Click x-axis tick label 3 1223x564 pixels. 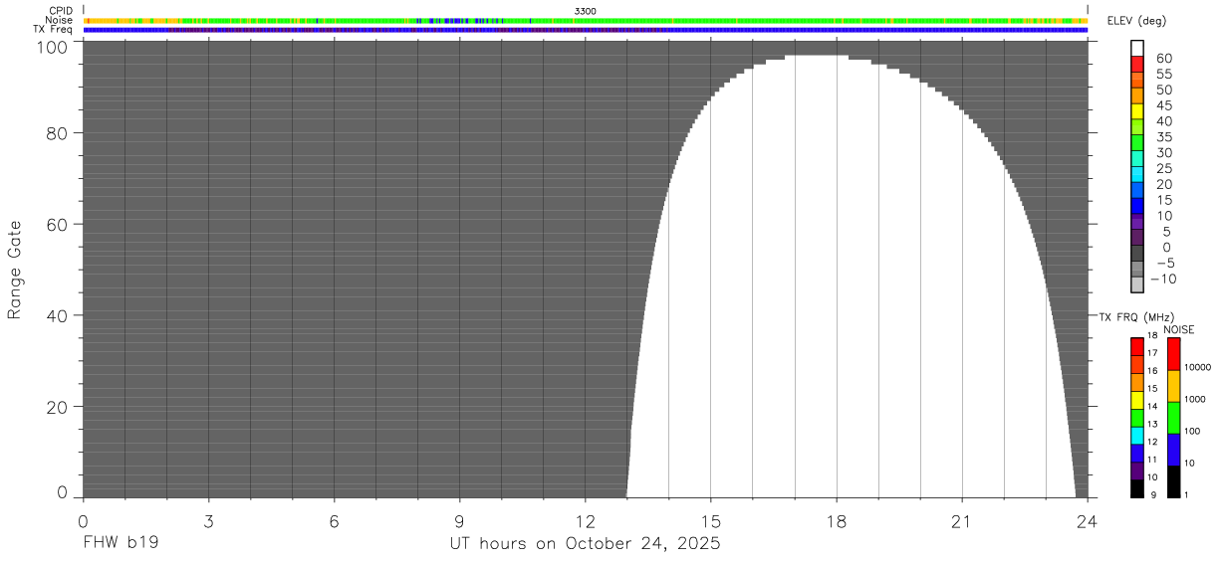208,521
